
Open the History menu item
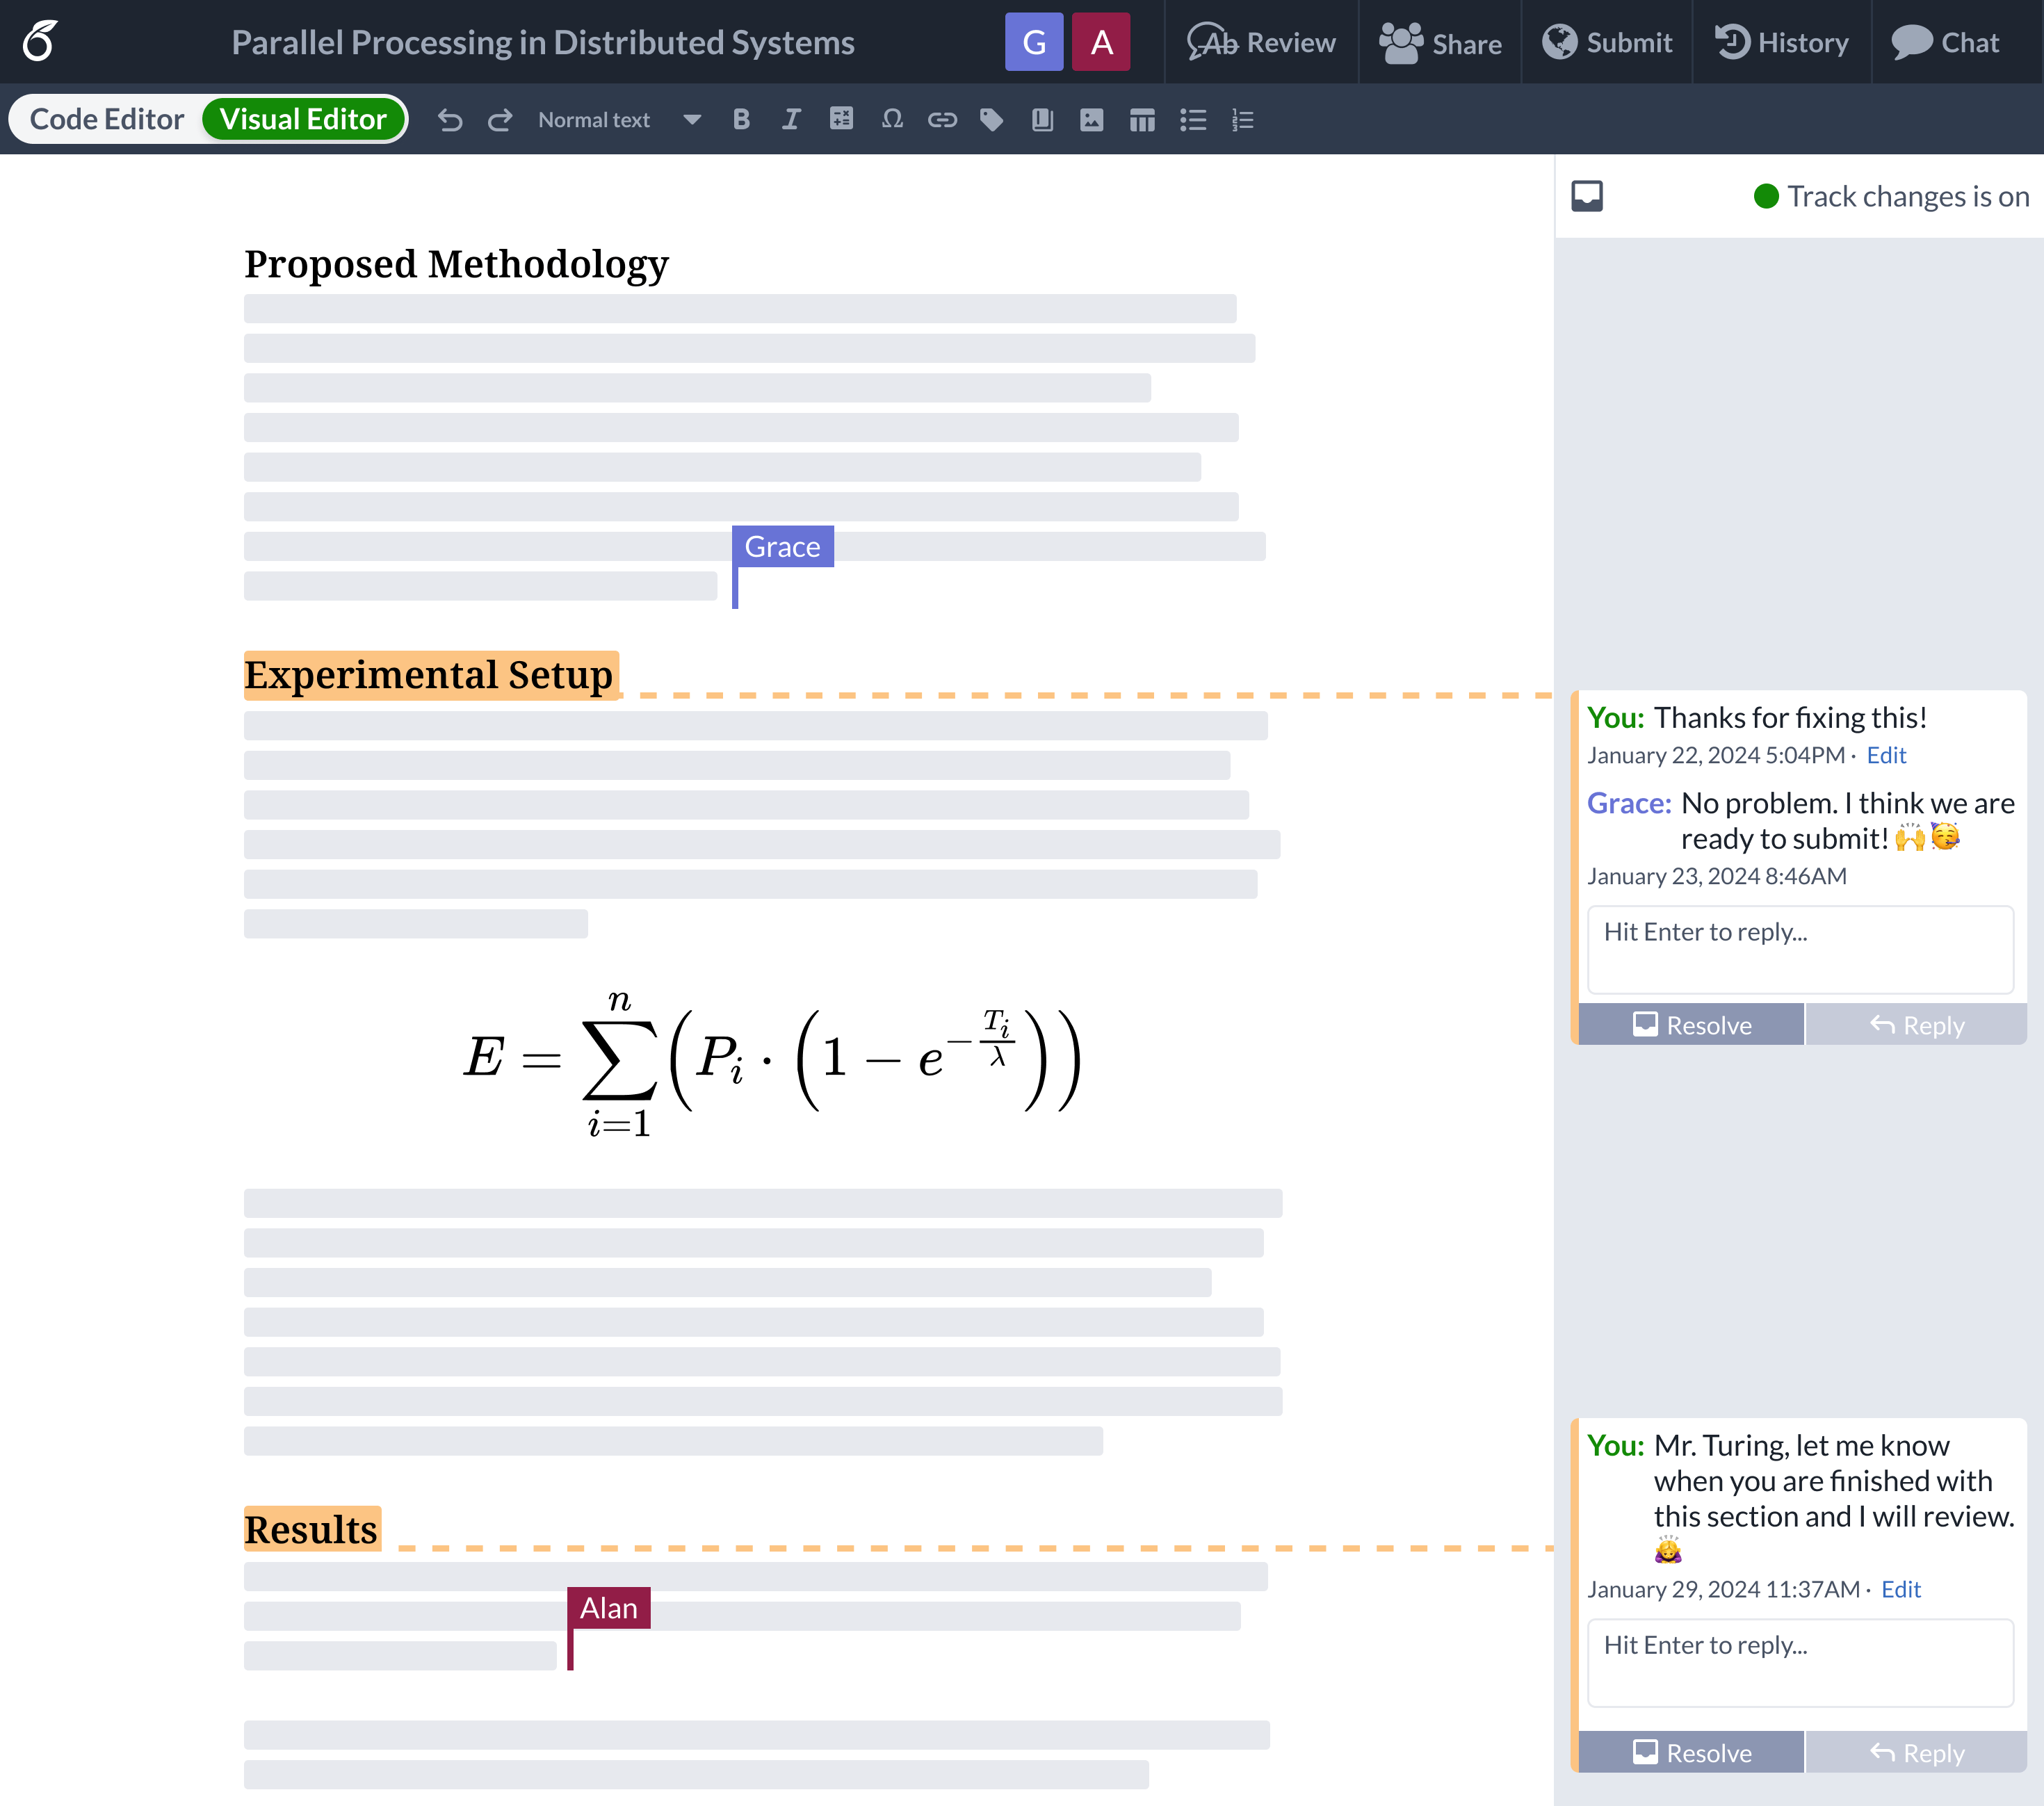[1782, 42]
